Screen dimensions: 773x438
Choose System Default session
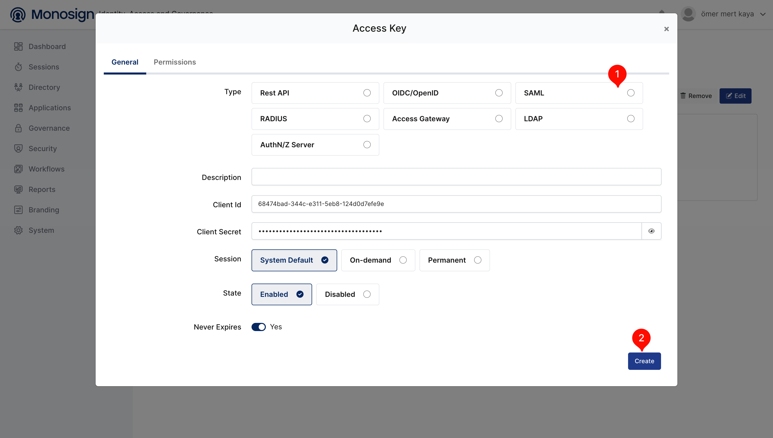pyautogui.click(x=294, y=260)
